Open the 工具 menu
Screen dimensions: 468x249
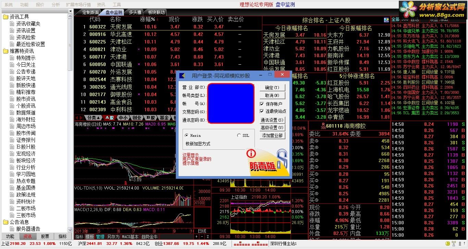point(117,4)
